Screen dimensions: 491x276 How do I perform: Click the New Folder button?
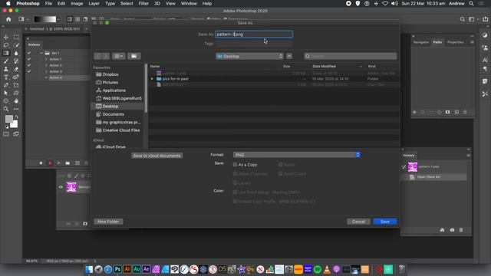108,222
